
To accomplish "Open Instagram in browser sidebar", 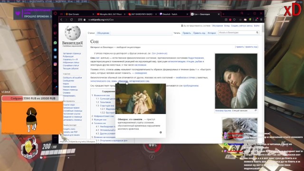I will click(55, 64).
